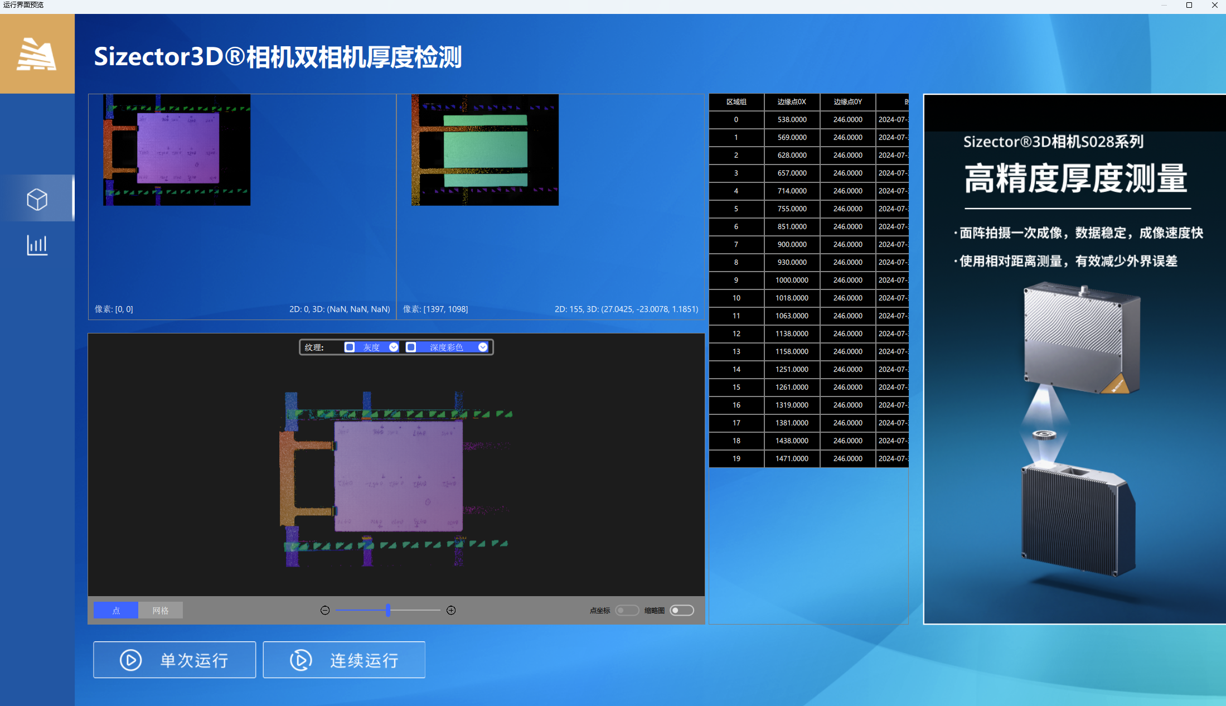The height and width of the screenshot is (706, 1226).
Task: Click region group number 10 cell
Action: pos(736,298)
